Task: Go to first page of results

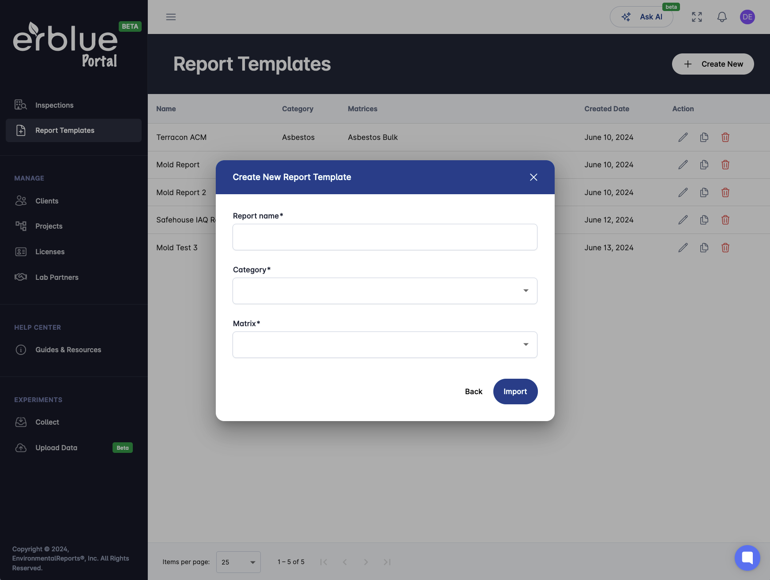Action: pos(323,562)
